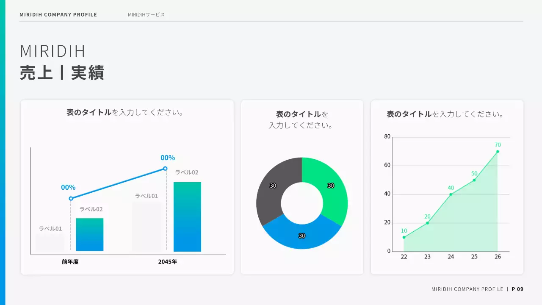
Task: Click the data point labeled 10 on line chart
Action: coord(404,237)
